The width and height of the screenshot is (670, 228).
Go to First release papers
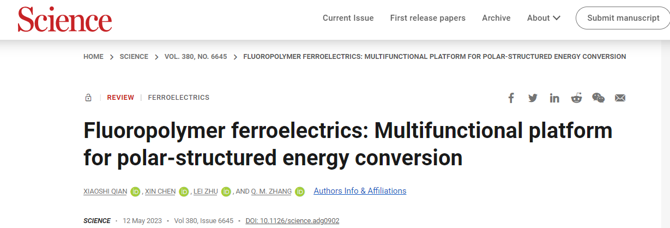pos(427,18)
